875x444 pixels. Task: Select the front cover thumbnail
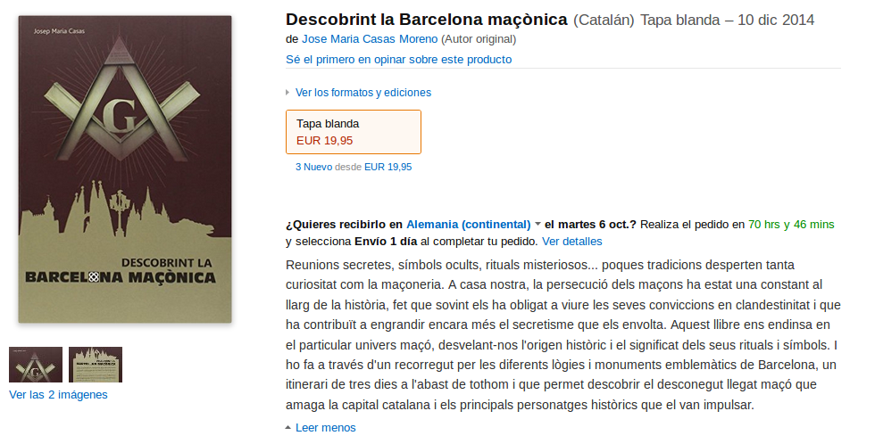36,365
